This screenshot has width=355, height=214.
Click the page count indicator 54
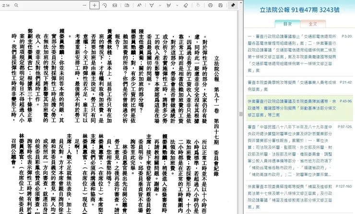6,5
